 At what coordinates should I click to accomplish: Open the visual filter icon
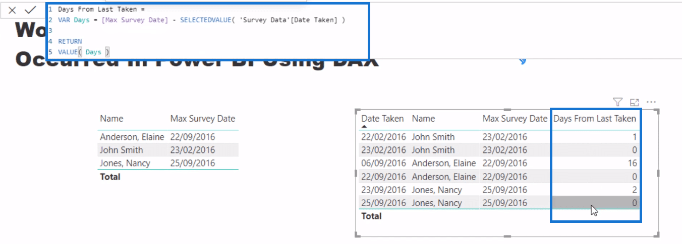click(x=617, y=102)
